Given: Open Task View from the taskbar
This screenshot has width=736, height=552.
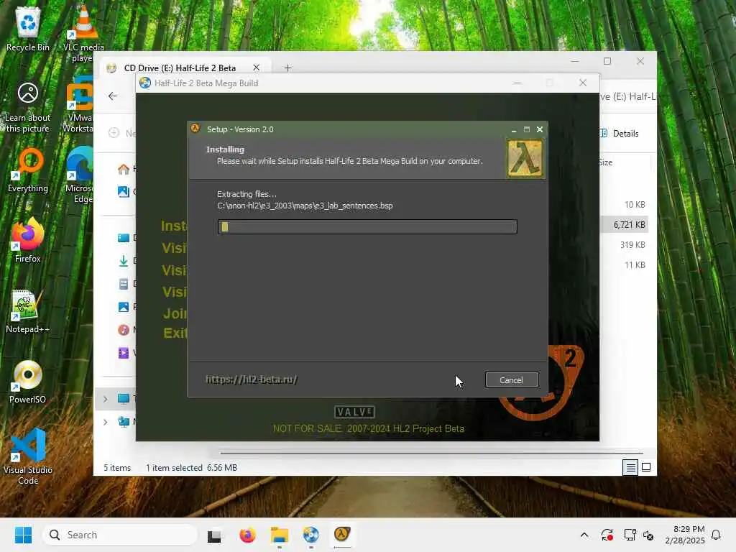Looking at the screenshot, I should [215, 535].
